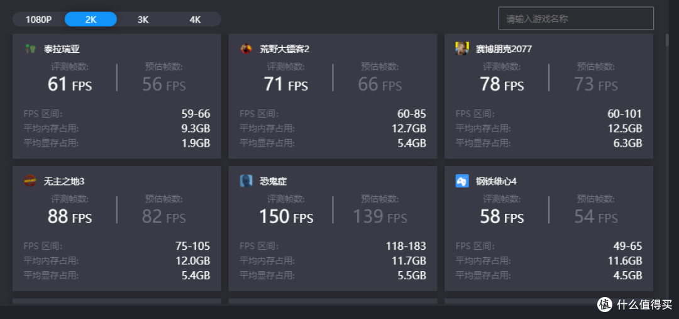Click the Terraria (泰拉瑞亚) game icon

[x=30, y=48]
